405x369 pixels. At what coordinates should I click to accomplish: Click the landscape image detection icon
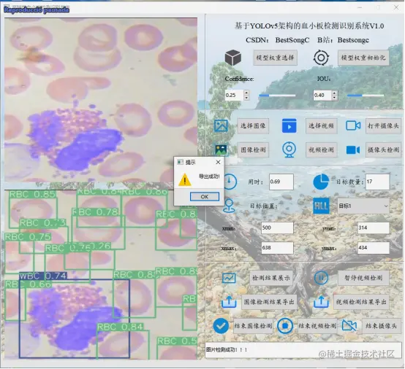(221, 149)
